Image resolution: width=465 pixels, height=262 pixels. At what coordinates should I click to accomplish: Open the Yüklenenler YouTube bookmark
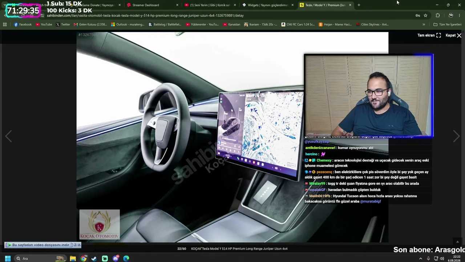click(202, 24)
